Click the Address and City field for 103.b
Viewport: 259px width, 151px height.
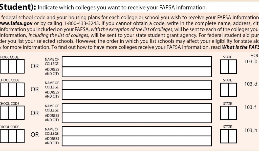pos(137,72)
